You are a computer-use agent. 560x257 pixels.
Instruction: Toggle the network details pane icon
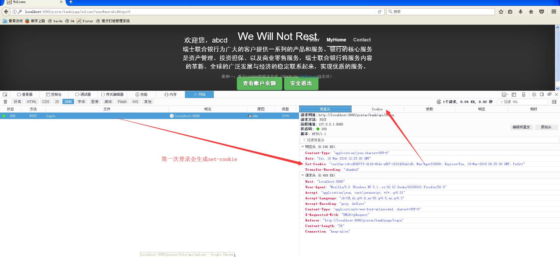[554, 102]
